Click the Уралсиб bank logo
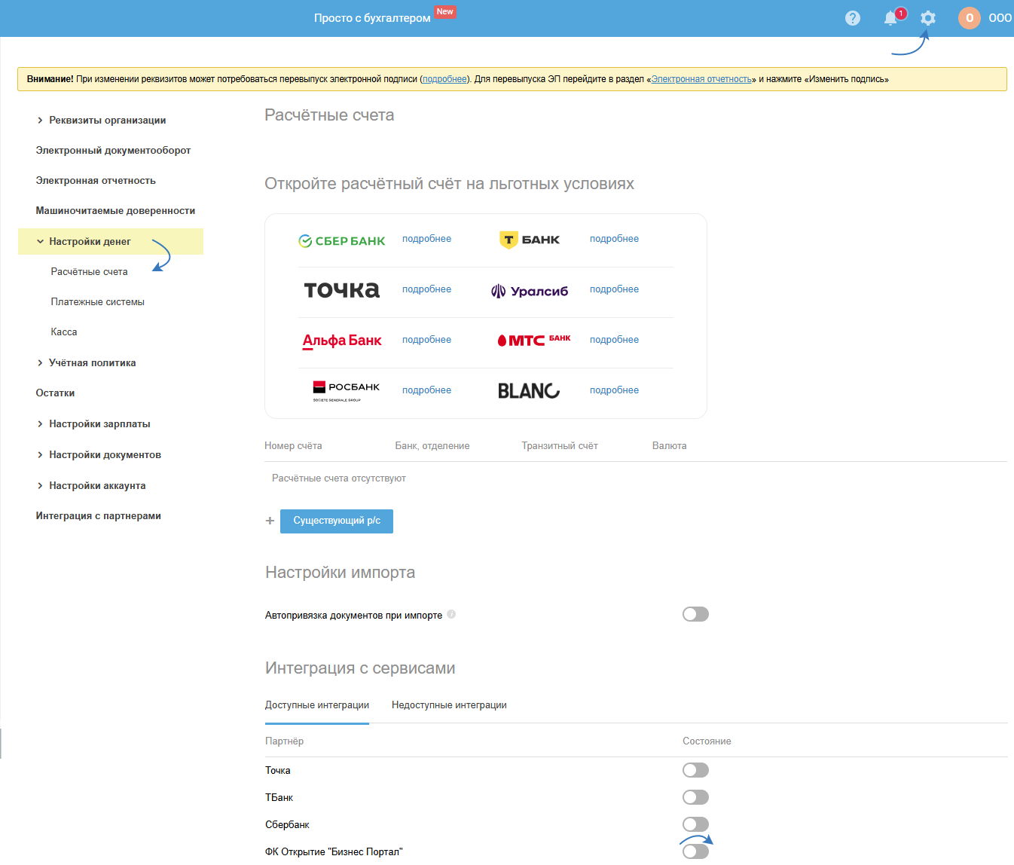Viewport: 1014px width, 865px height. [530, 291]
